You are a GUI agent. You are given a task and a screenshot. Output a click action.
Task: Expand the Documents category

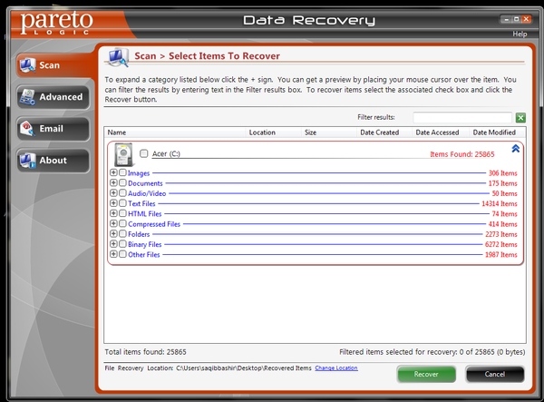[x=113, y=182]
